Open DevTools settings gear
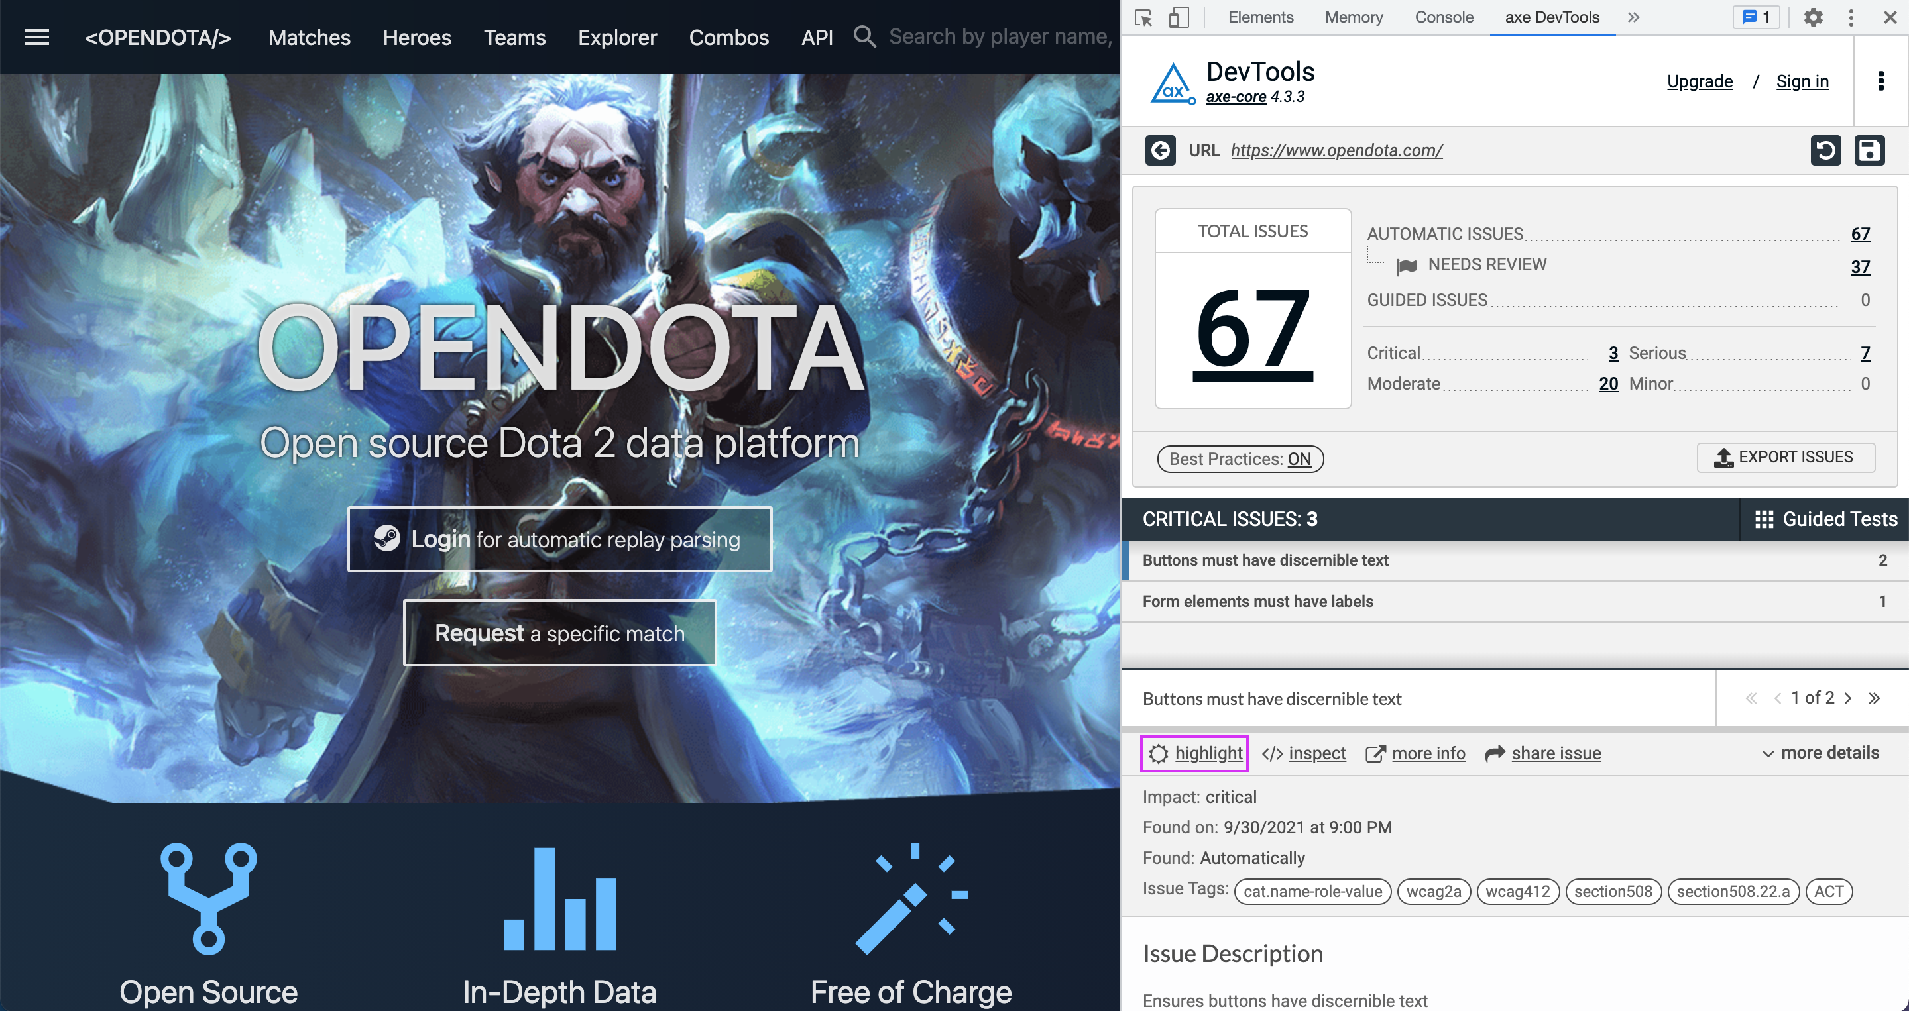The height and width of the screenshot is (1011, 1909). coord(1813,17)
